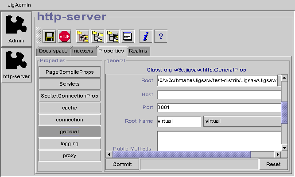Click into the Root path field

pyautogui.click(x=217, y=81)
